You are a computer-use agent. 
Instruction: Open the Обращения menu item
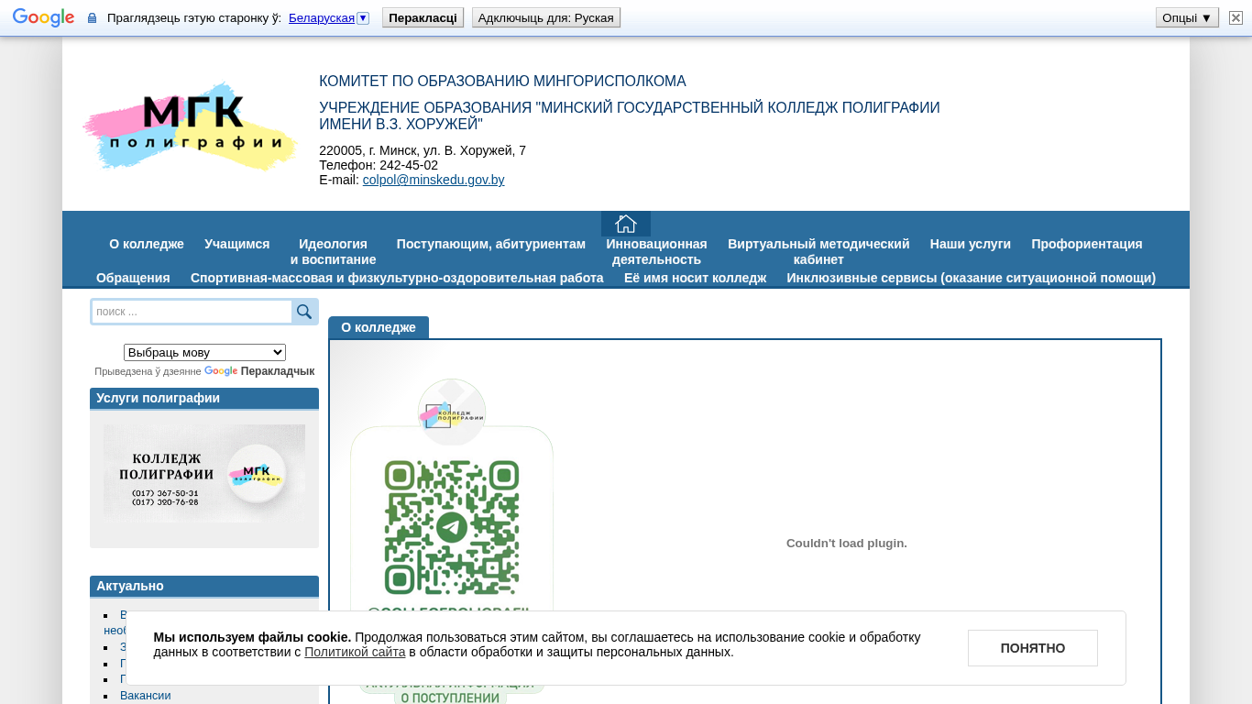(133, 278)
